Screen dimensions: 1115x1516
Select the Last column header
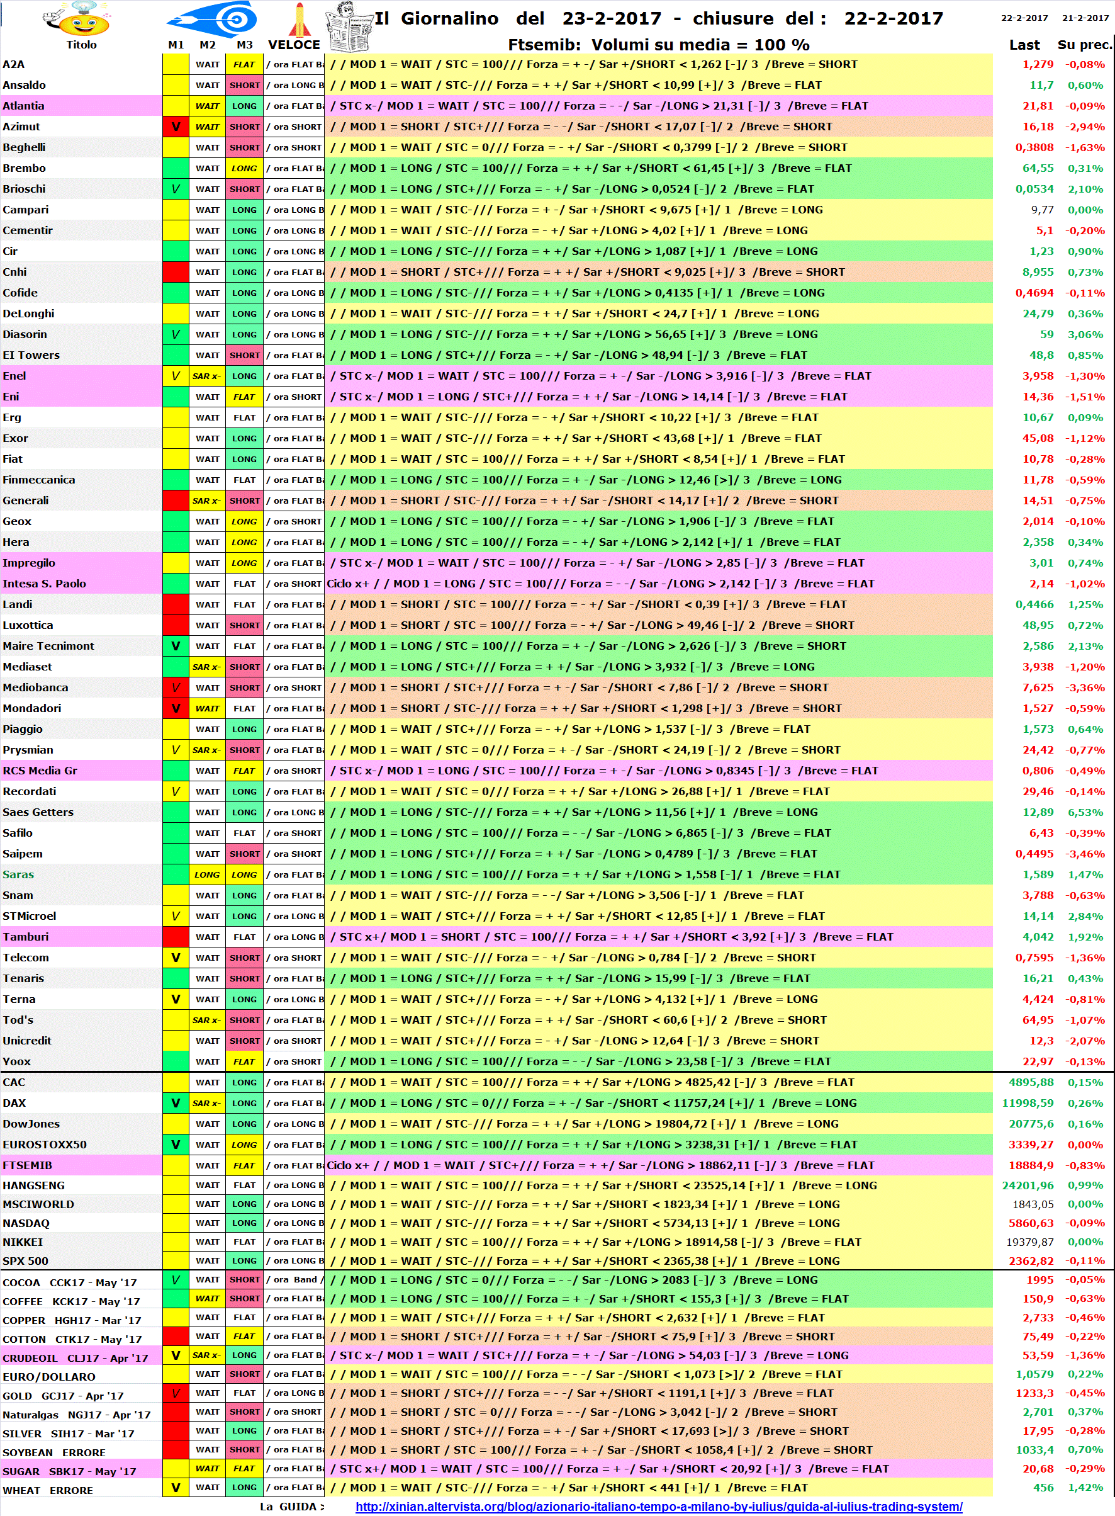(x=1024, y=45)
